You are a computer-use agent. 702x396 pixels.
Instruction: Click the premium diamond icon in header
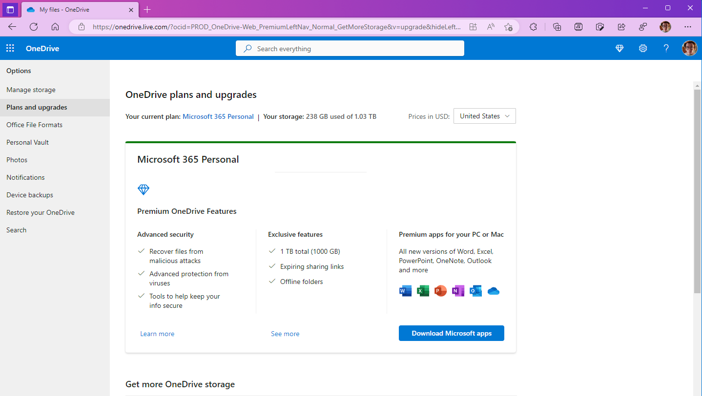coord(619,48)
